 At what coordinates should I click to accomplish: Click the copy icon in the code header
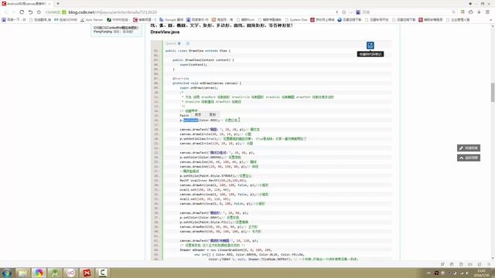pos(187,43)
